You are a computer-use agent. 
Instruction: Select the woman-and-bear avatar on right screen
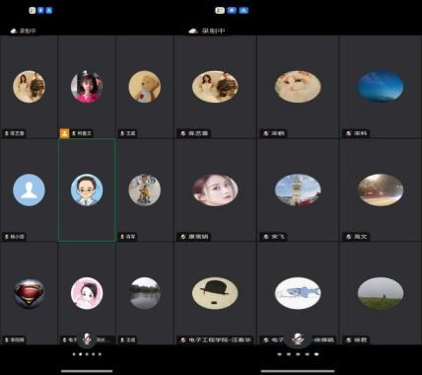pos(215,87)
